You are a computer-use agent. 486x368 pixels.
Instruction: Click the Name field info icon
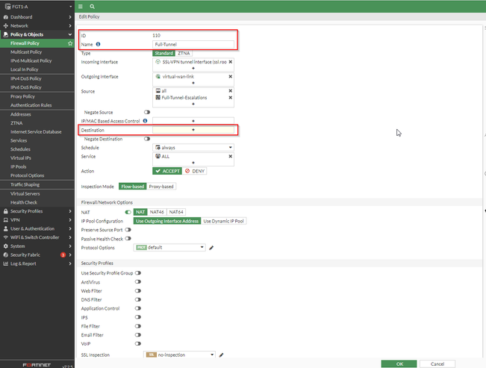tap(98, 44)
